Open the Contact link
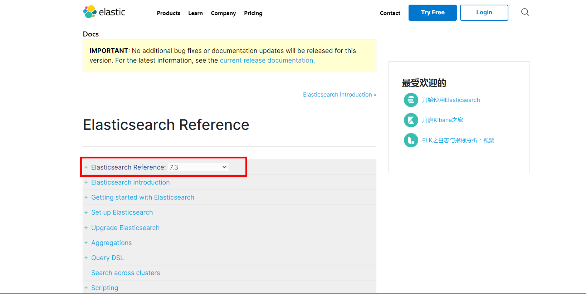 [390, 13]
